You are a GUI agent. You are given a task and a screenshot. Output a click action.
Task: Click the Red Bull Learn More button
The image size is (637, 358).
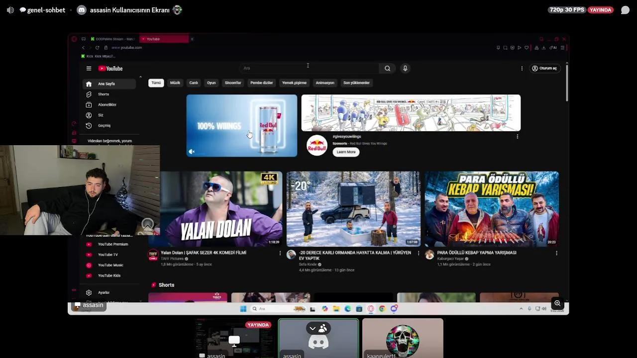point(346,152)
